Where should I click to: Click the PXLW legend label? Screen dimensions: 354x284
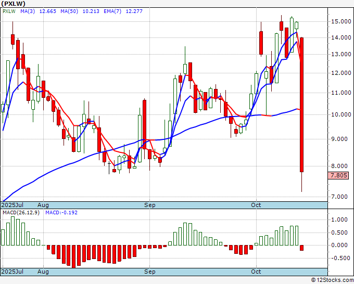(9, 11)
